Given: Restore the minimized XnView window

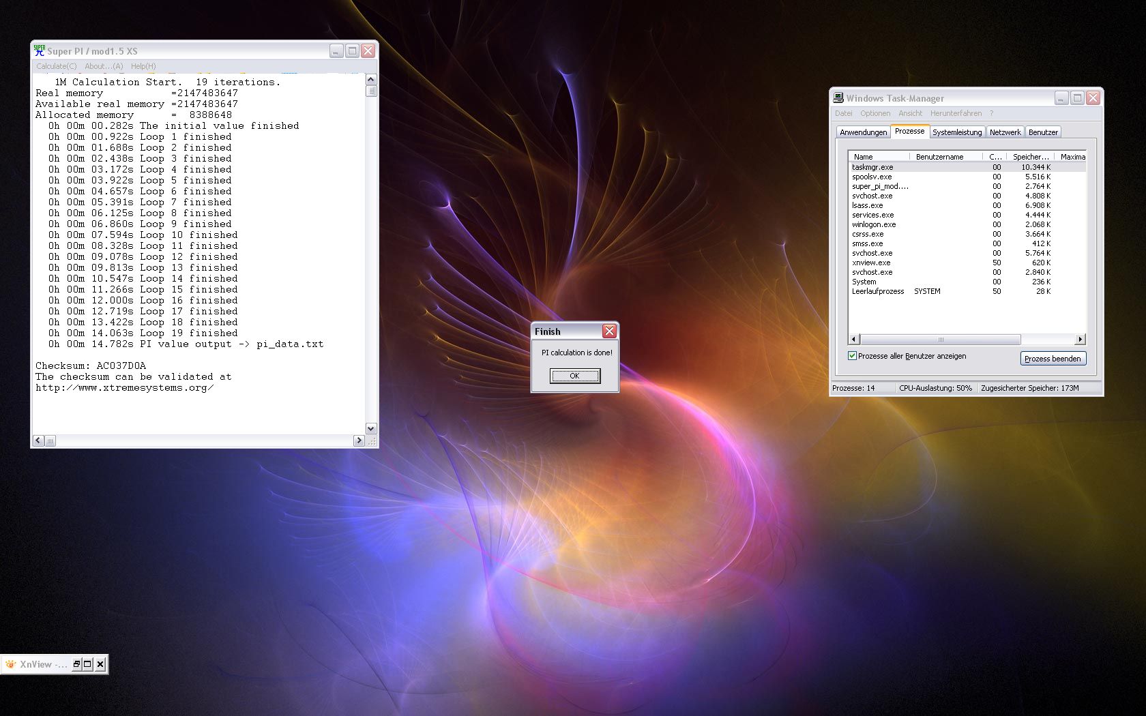Looking at the screenshot, I should click(76, 664).
